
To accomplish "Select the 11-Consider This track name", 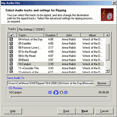I will 29,68.
